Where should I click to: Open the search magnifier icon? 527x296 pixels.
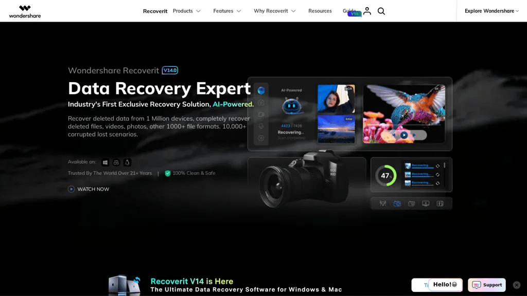pyautogui.click(x=381, y=11)
